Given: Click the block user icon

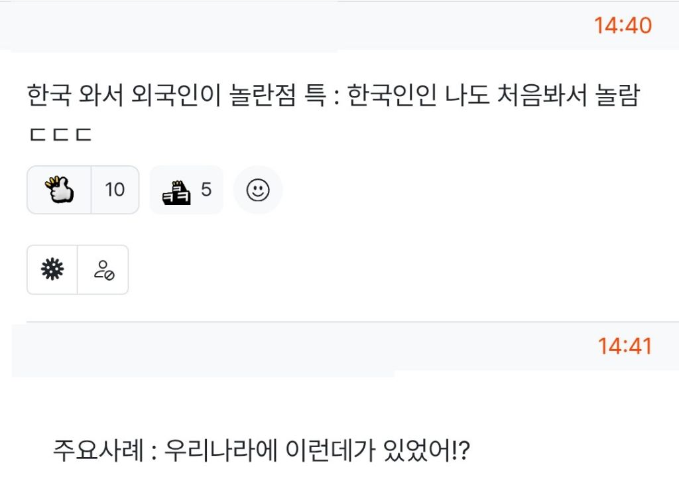Looking at the screenshot, I should [x=103, y=269].
